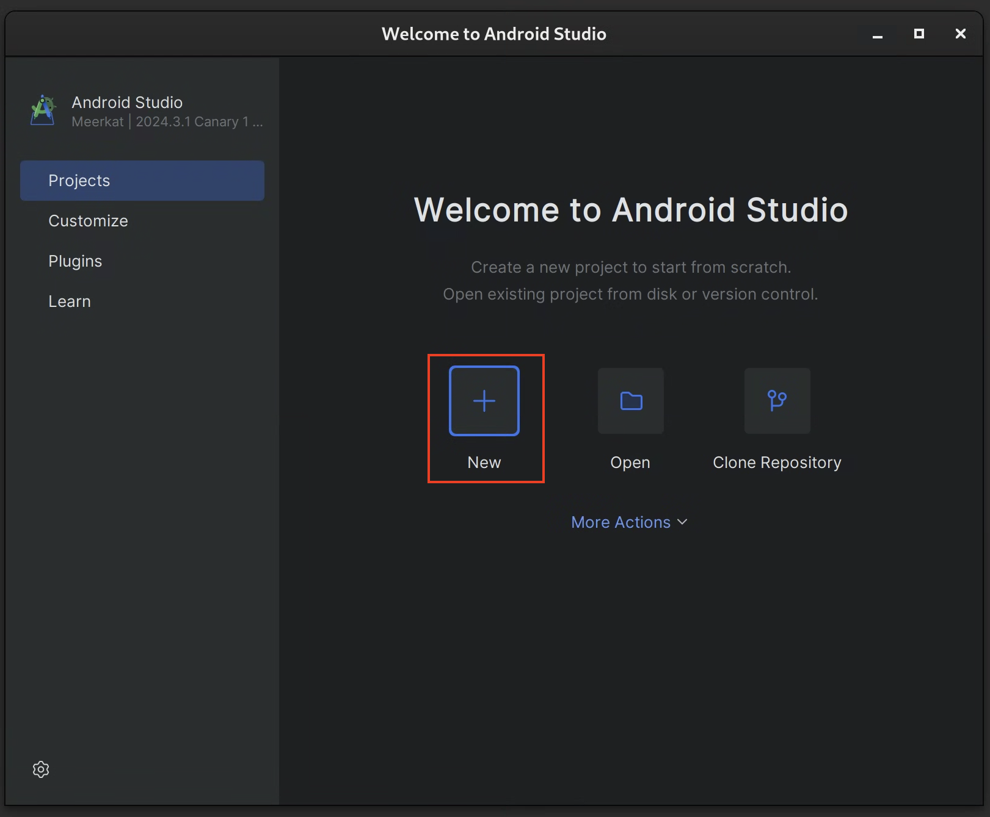Click the More Actions chevron arrow

point(682,523)
